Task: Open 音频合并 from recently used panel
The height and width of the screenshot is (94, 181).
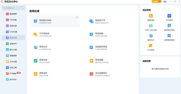Action: 151,37
